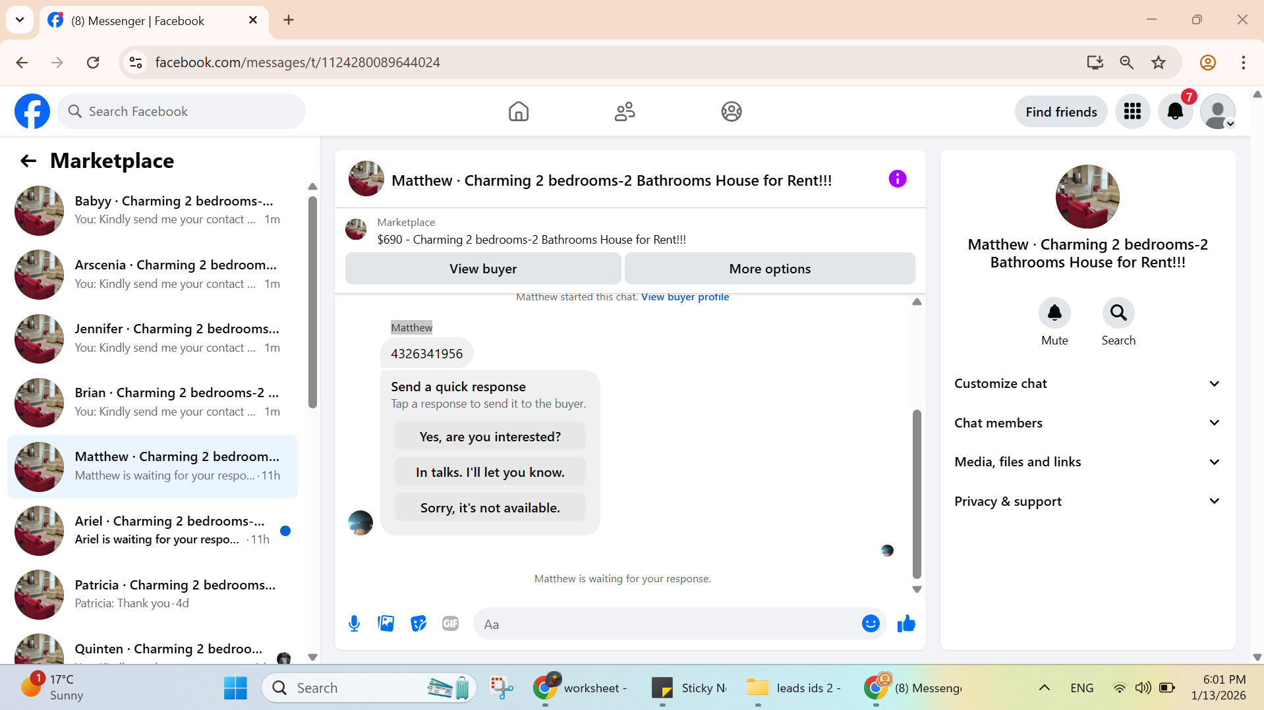Screen dimensions: 1264x710
Task: Send 'Sorry, it's not available.' response
Action: coord(490,508)
